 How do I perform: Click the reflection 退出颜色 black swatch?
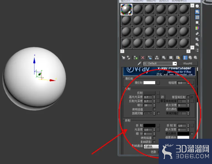[x=183, y=109]
